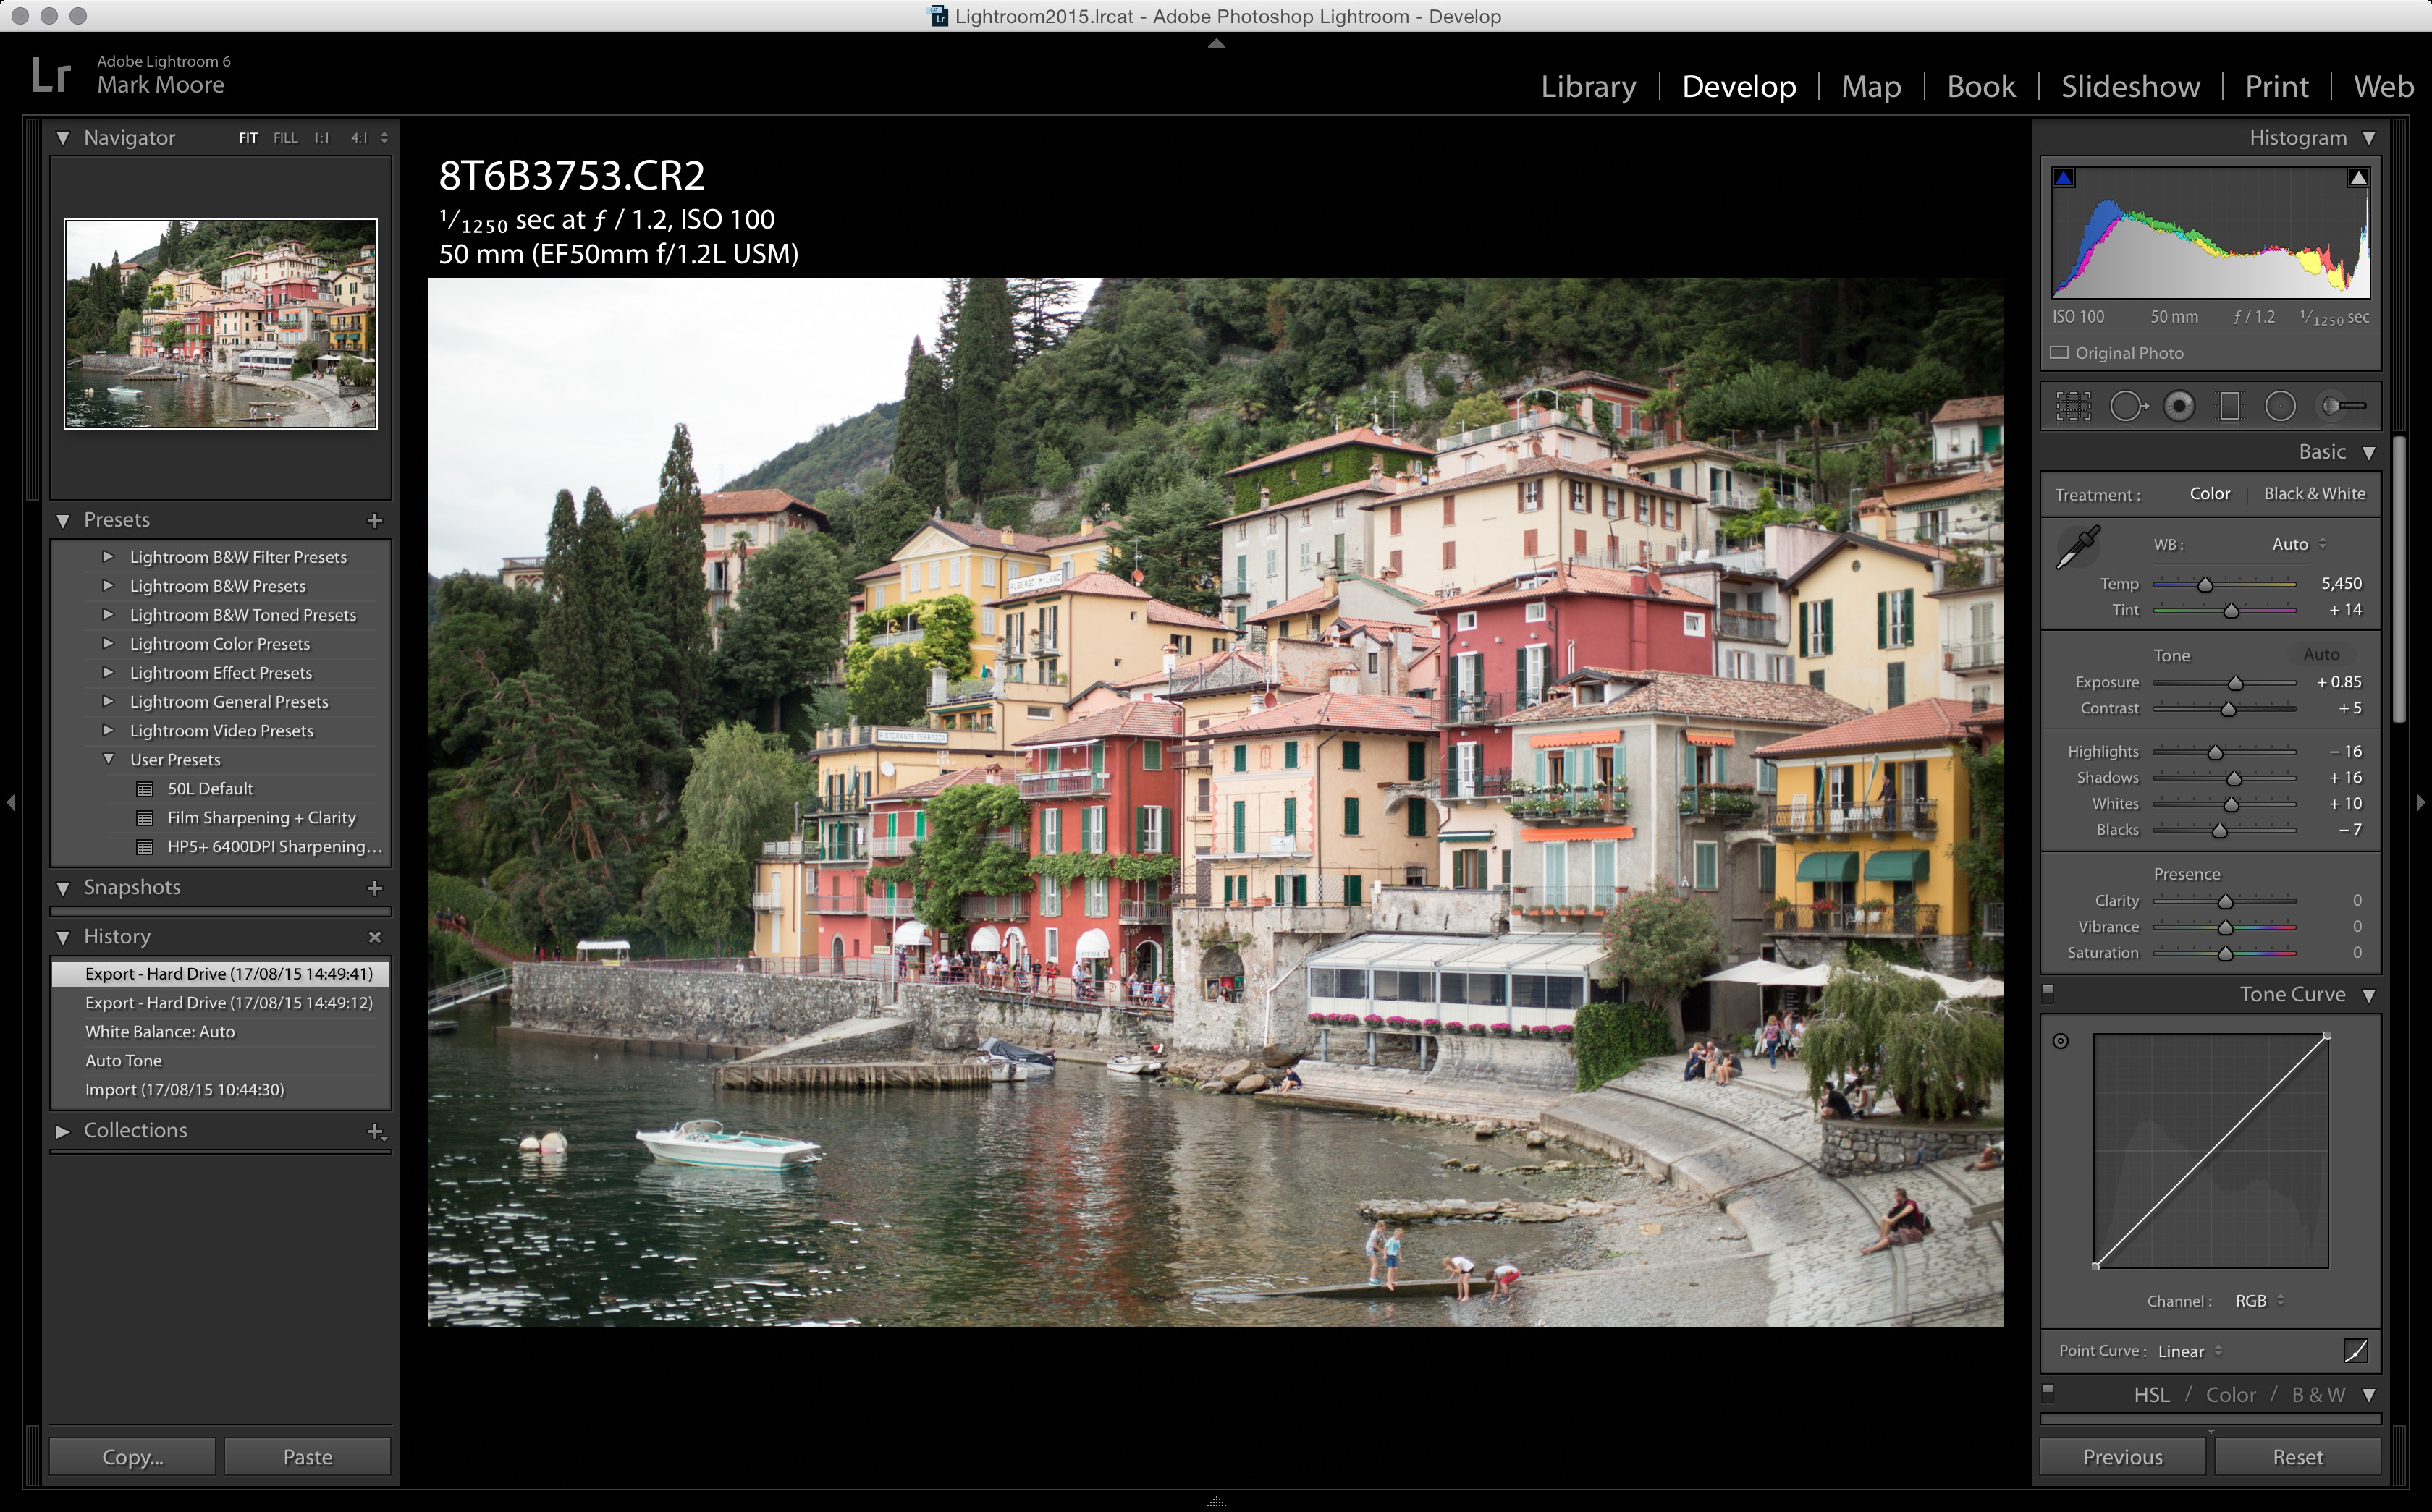2432x1512 pixels.
Task: Pick the White Balance Selector eyedropper
Action: [x=2078, y=548]
